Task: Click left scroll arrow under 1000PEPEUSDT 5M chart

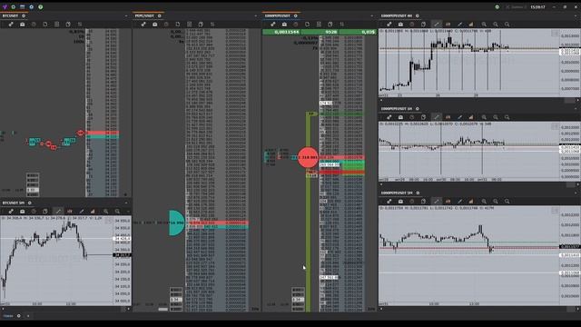Action: pyautogui.click(x=381, y=309)
